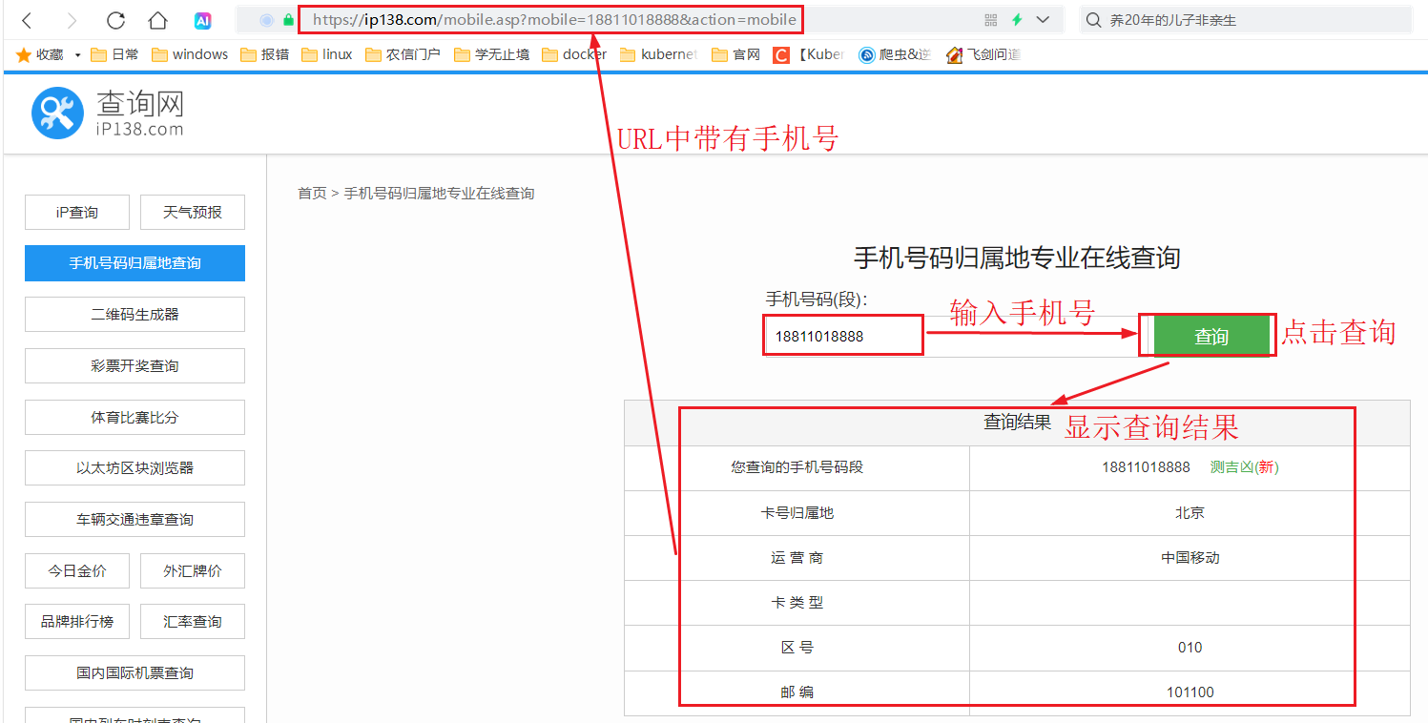Click 手机号码归属地专业在线查询 breadcrumb link
The height and width of the screenshot is (723, 1428).
pos(439,194)
